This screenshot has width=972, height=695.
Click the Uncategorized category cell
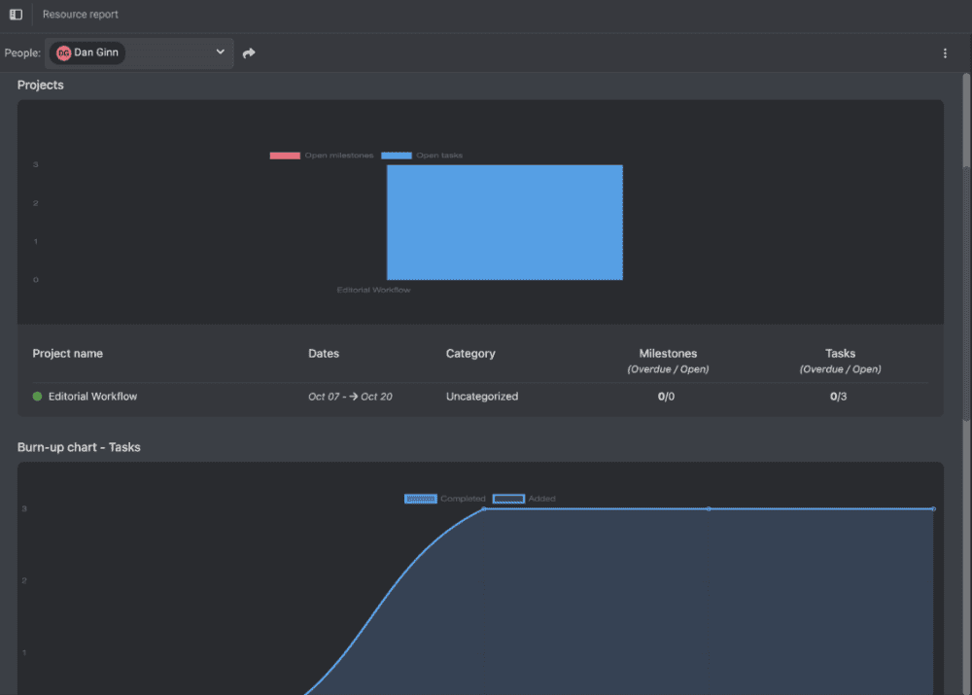tap(482, 397)
